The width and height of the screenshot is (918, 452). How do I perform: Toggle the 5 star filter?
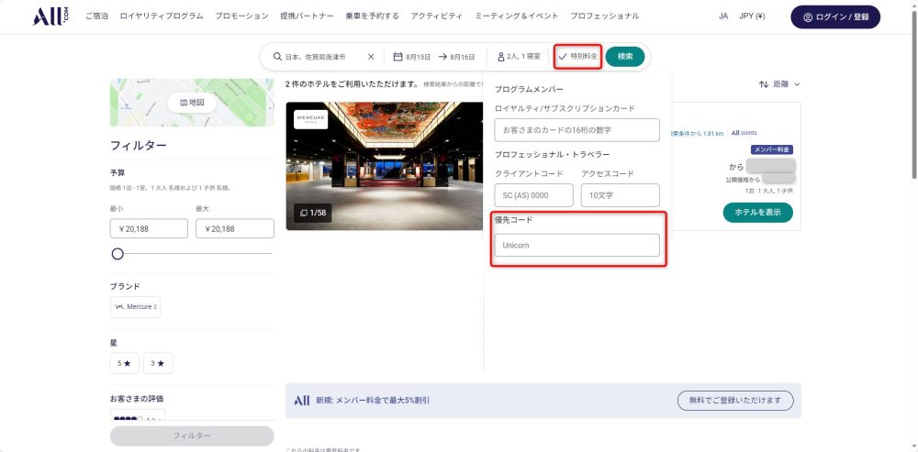[124, 363]
